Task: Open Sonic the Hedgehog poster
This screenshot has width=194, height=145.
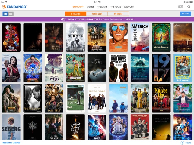Action: coord(33,68)
